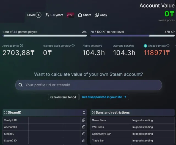Click the Share icon button
Viewport: 176px width, 145px height.
[x=85, y=15]
